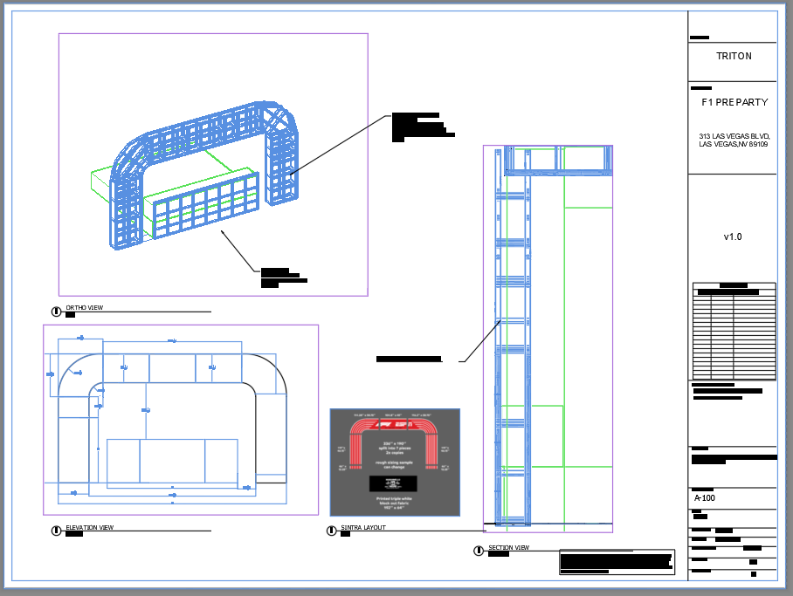Select the ELEVATION VIEW label
This screenshot has width=793, height=596.
(89, 527)
